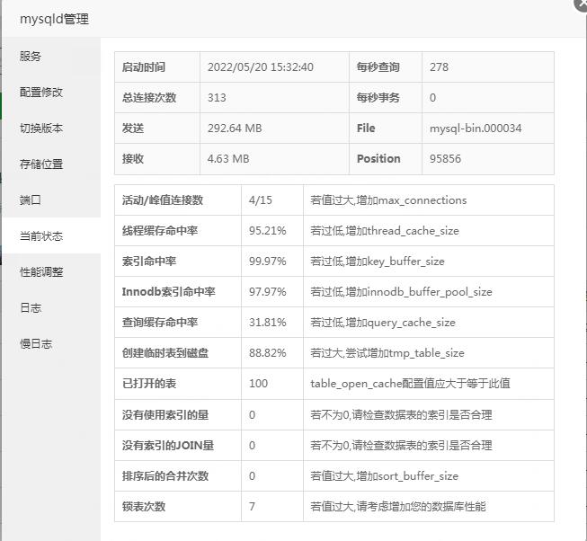Screen dimensions: 587x541
Task: Click the tmp_table_size hint text
Action: coord(387,353)
